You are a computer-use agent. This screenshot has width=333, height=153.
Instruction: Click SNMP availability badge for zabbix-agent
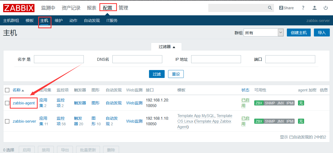pyautogui.click(x=270, y=103)
